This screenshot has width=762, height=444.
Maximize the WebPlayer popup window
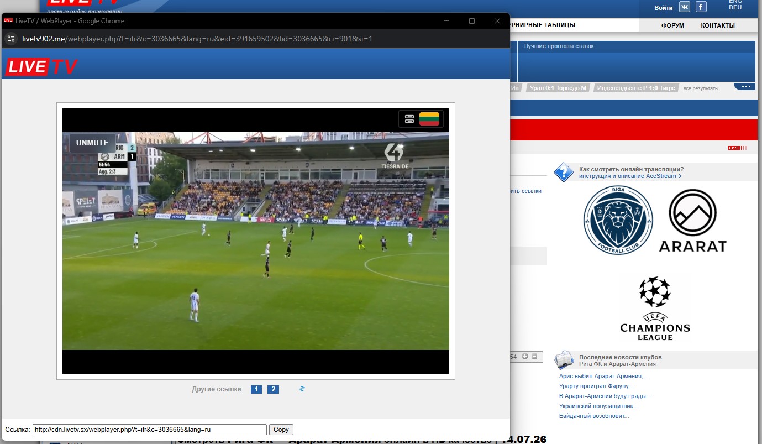coord(472,21)
